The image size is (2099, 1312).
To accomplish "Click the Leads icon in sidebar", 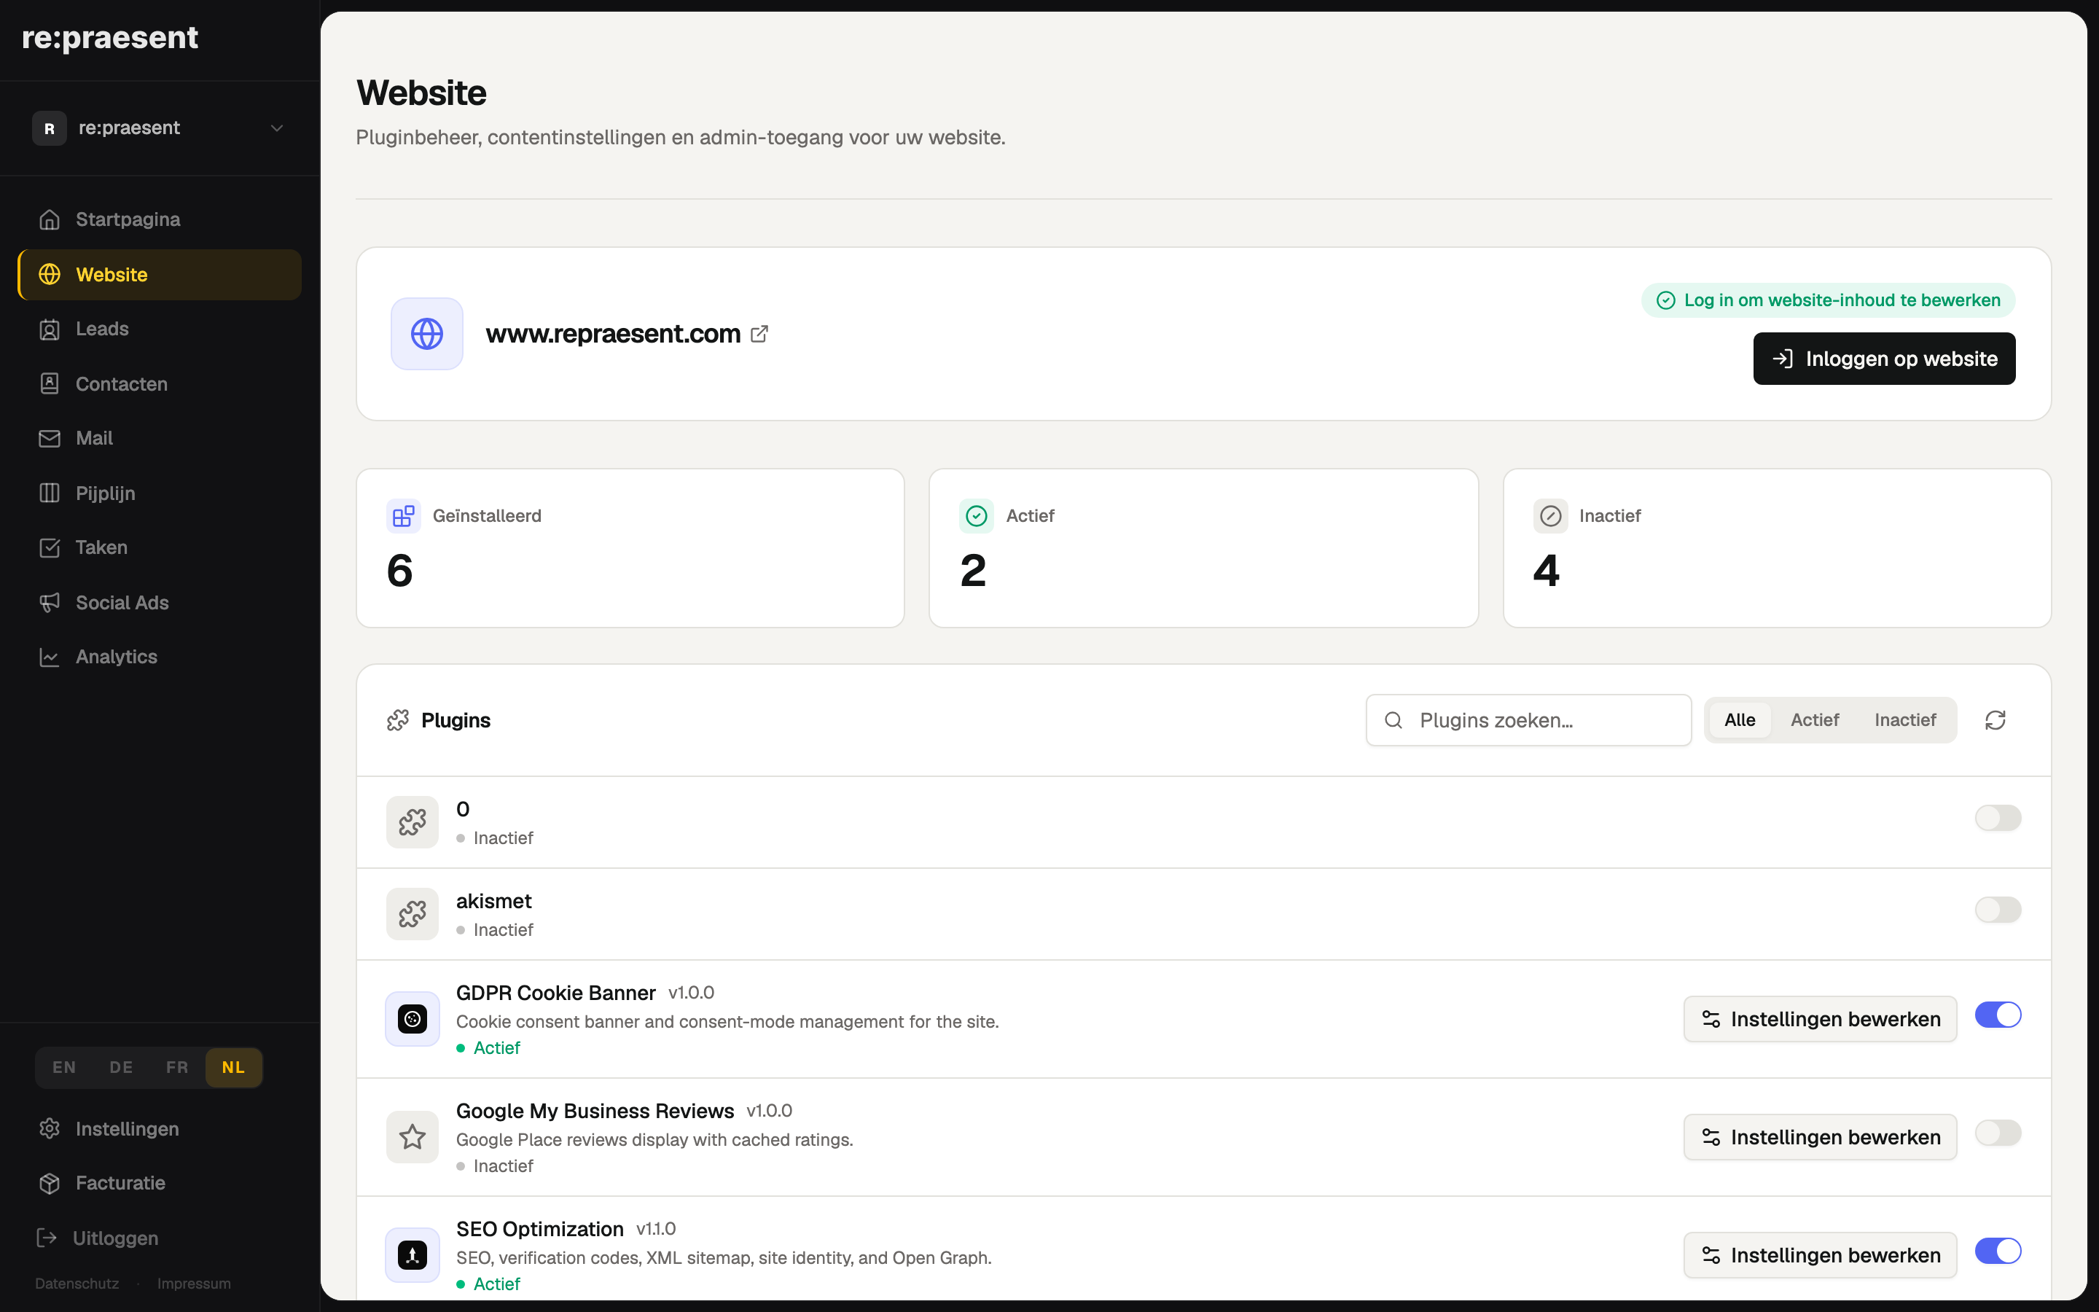I will 50,329.
